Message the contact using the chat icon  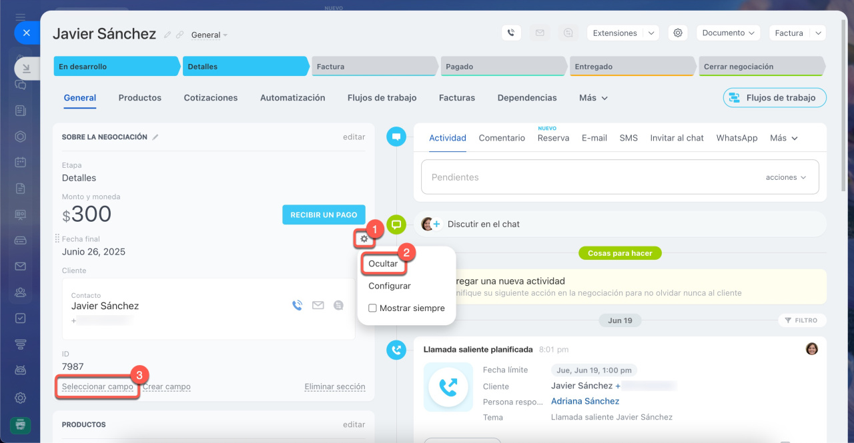(x=338, y=305)
